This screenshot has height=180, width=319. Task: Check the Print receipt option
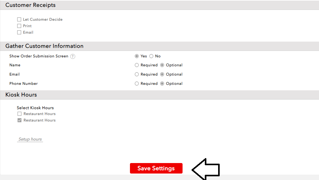pyautogui.click(x=19, y=26)
